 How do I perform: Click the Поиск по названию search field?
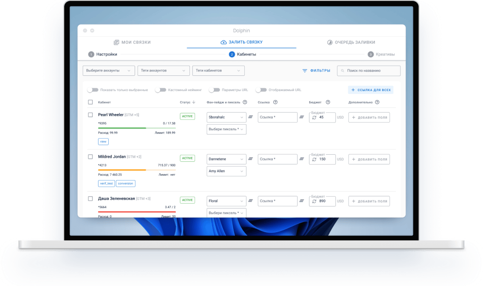(x=369, y=71)
